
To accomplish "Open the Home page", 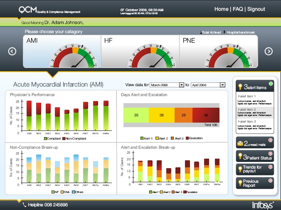I will pyautogui.click(x=221, y=9).
